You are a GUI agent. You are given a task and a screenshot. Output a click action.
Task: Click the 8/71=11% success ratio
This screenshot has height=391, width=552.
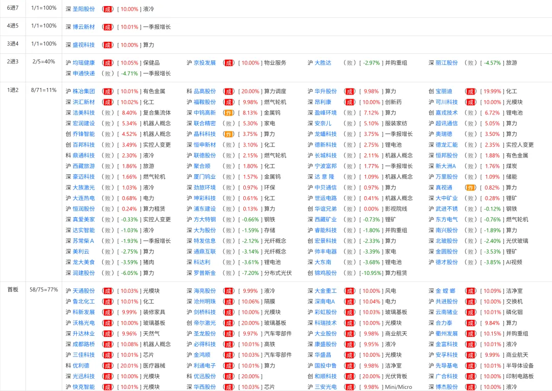point(43,90)
